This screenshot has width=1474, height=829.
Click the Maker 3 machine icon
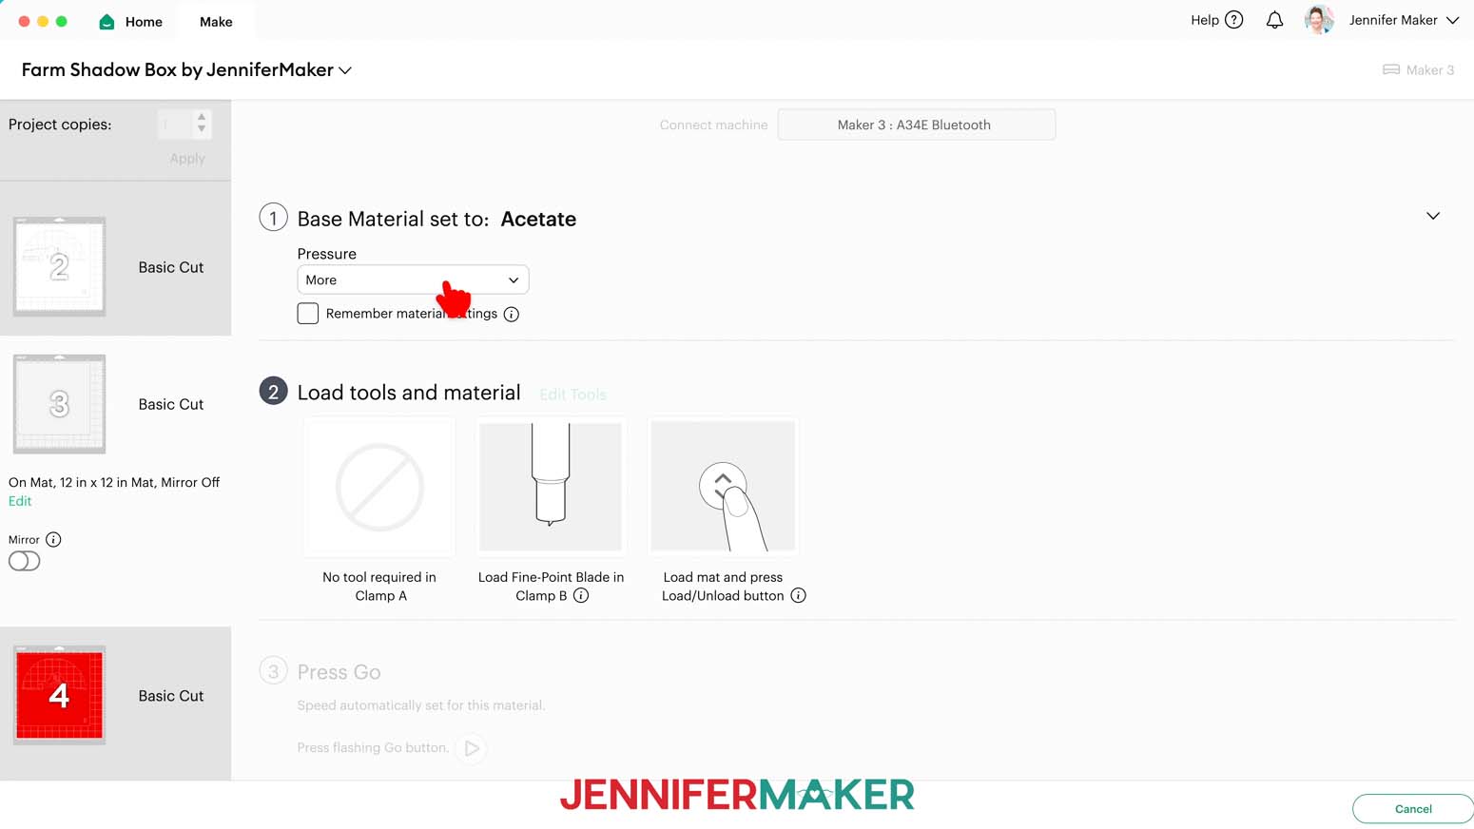click(1390, 70)
